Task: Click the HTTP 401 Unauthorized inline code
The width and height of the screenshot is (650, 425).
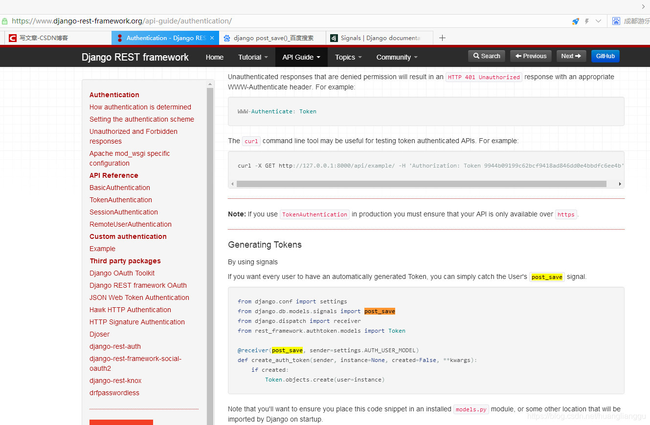Action: click(484, 77)
